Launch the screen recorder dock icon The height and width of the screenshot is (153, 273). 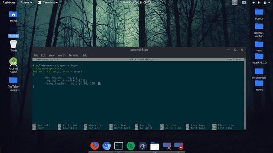(x=179, y=146)
